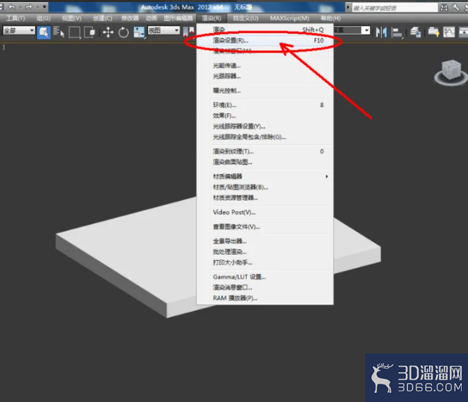Choose 渲染曲面贴图... entry
The image size is (468, 402).
point(265,162)
